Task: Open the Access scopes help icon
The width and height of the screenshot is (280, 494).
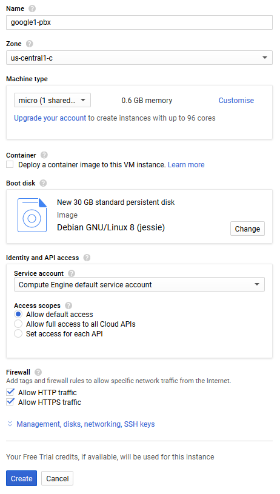Action: click(68, 305)
